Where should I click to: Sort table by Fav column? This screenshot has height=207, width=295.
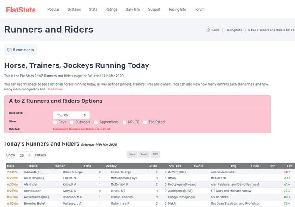(289, 166)
